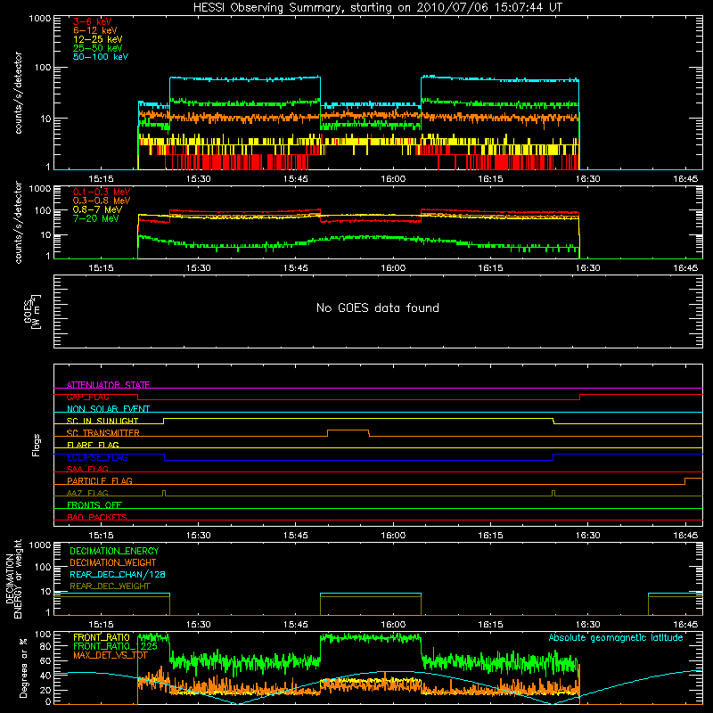The width and height of the screenshot is (713, 713).
Task: Click the ECLIPSE_FLAG label
Action: tap(97, 457)
